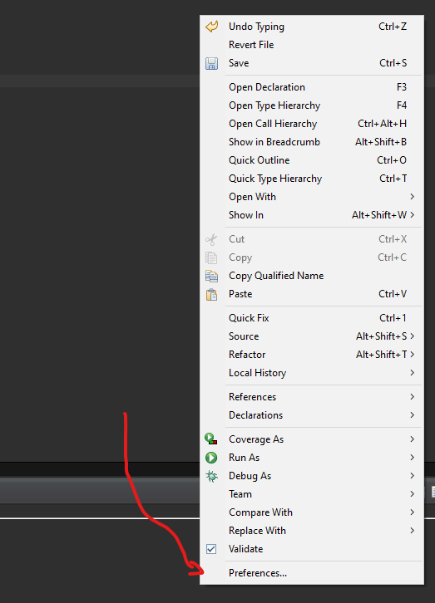This screenshot has width=435, height=603.
Task: Toggle the Validate checkbox
Action: pos(211,549)
